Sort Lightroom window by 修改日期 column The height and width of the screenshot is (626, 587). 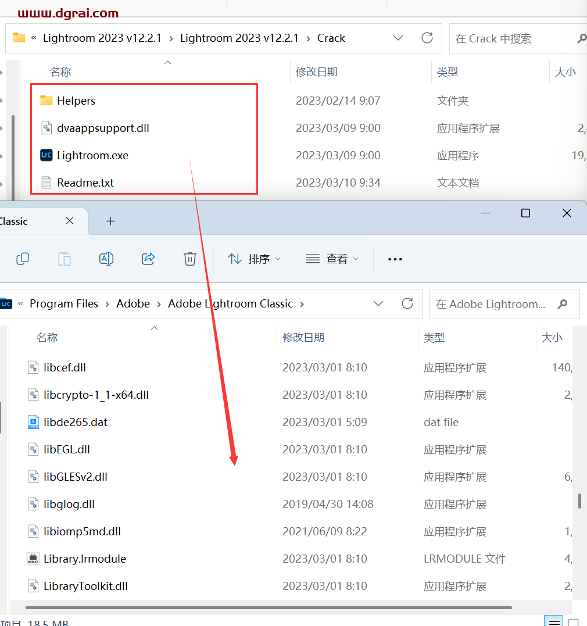pos(303,337)
